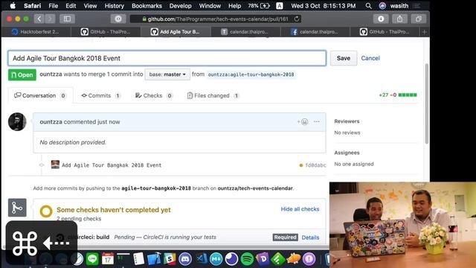476x268 pixels.
Task: Cancel editing the title
Action: pos(370,58)
